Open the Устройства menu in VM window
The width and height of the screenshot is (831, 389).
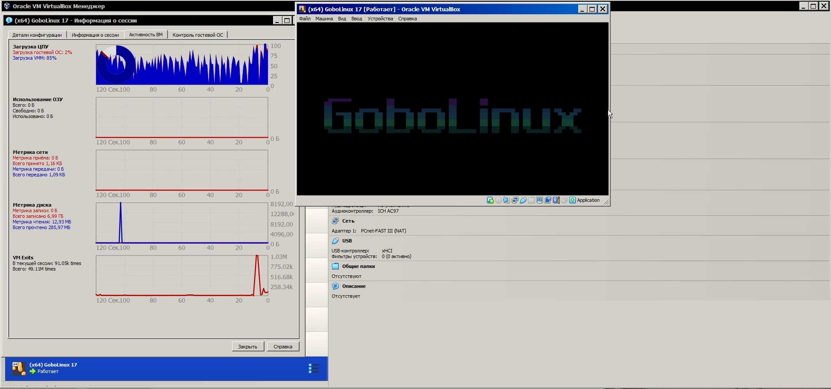[380, 19]
